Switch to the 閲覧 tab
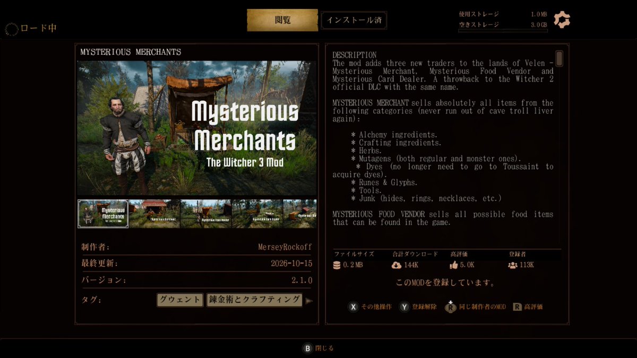The height and width of the screenshot is (358, 637). click(x=282, y=20)
